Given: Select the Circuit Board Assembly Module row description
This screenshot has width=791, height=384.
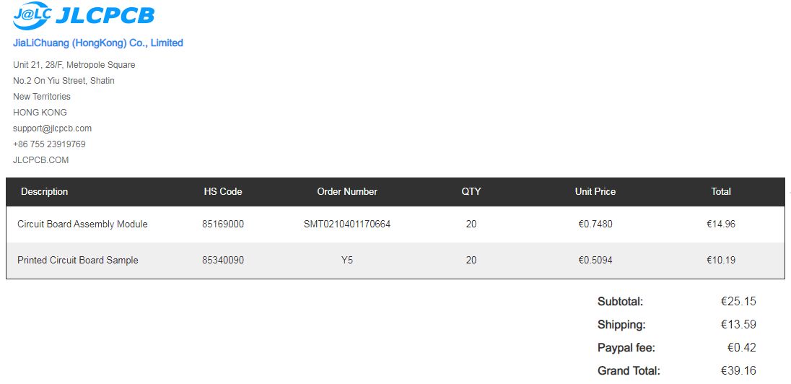Looking at the screenshot, I should tap(82, 224).
